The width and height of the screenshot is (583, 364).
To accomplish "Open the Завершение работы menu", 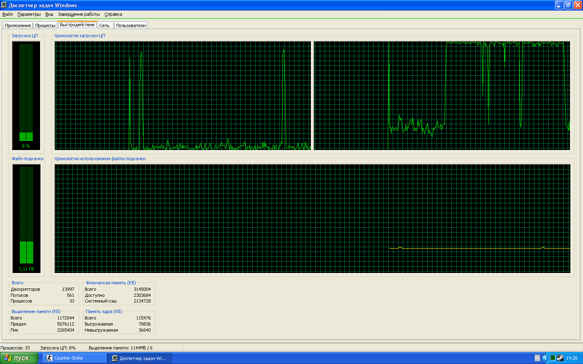I will (x=79, y=14).
